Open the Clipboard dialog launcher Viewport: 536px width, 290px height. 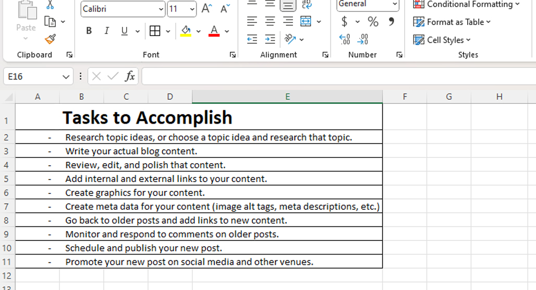pyautogui.click(x=69, y=55)
